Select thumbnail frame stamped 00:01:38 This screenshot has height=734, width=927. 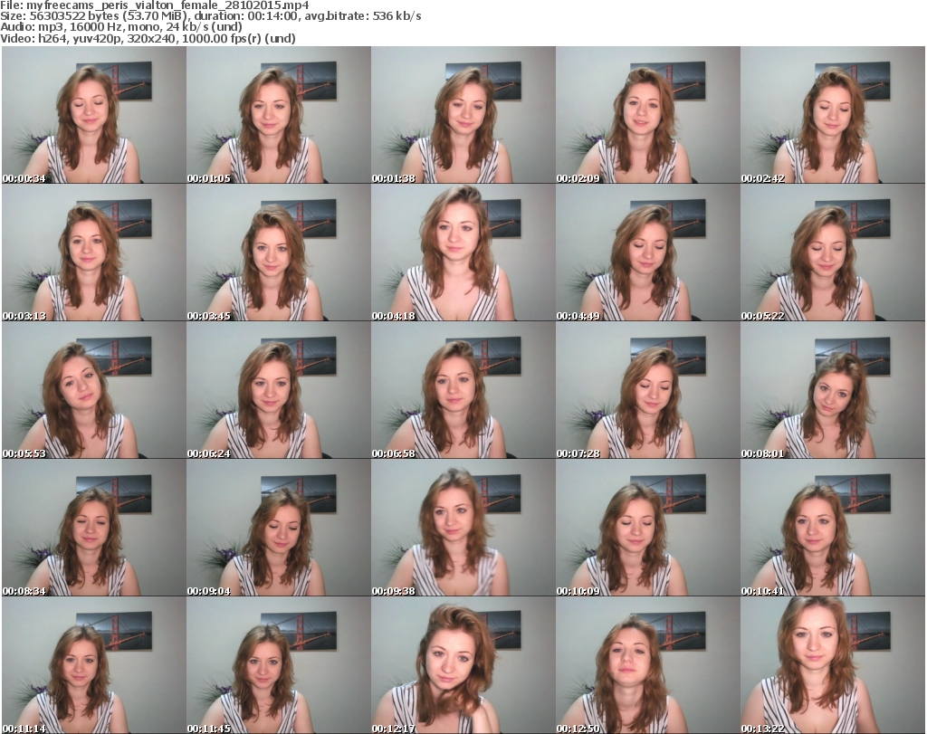tap(463, 115)
